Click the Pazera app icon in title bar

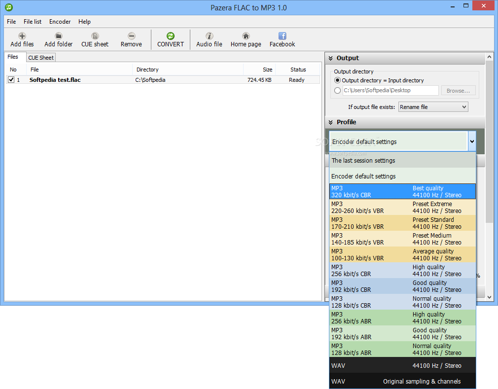[9, 7]
